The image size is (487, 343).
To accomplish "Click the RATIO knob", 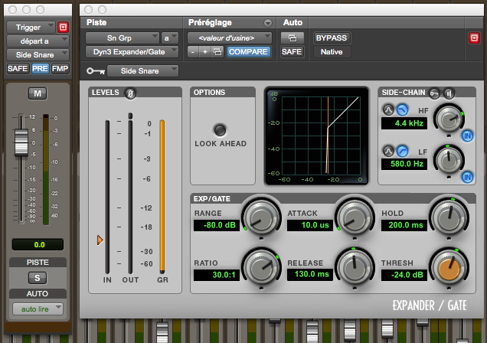I will click(x=261, y=268).
